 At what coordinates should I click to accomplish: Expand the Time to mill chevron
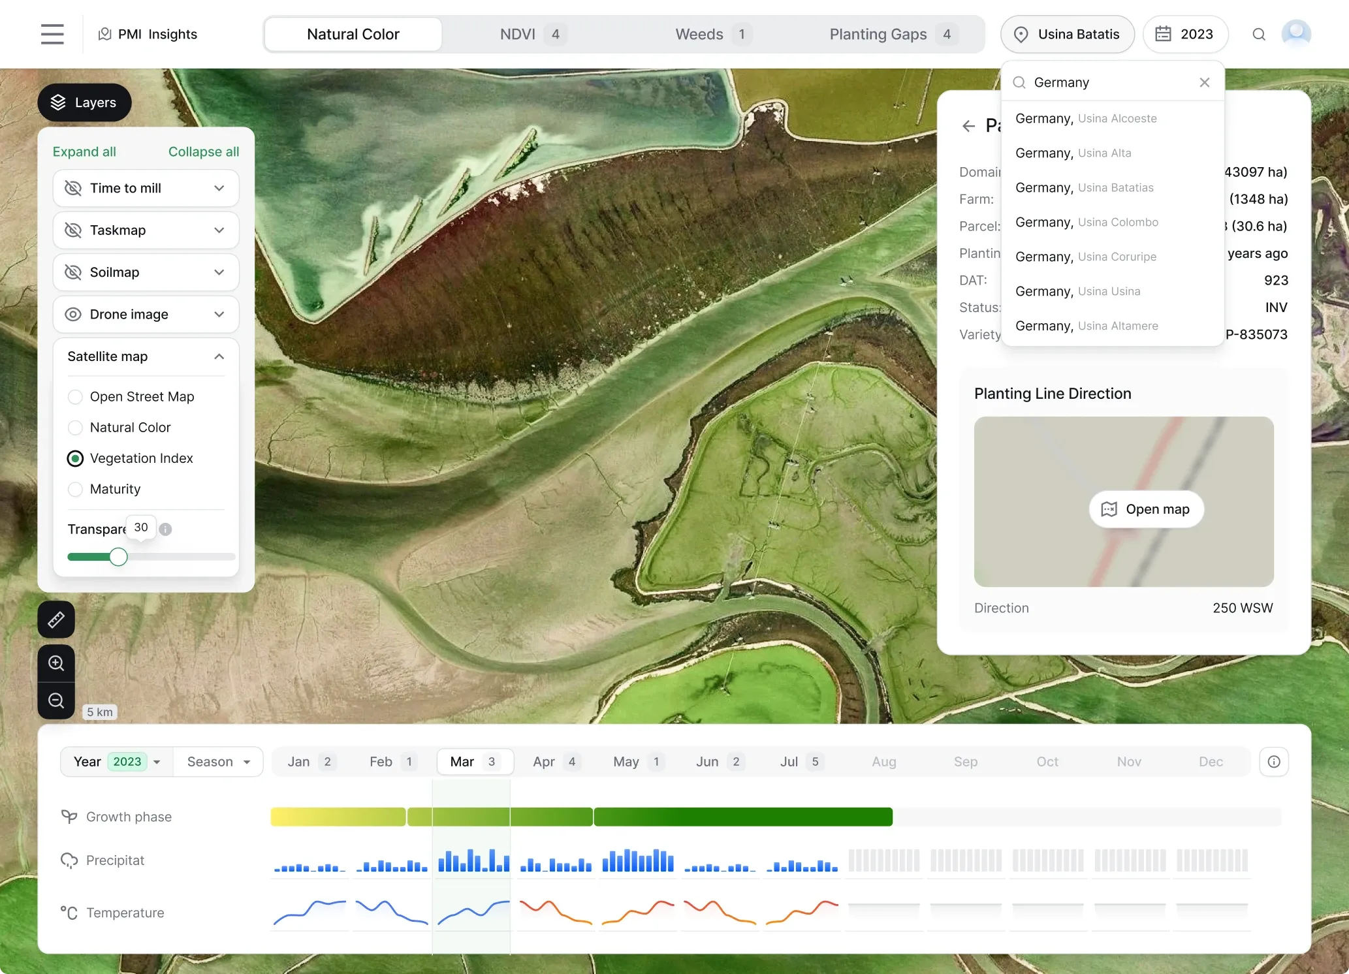[219, 188]
